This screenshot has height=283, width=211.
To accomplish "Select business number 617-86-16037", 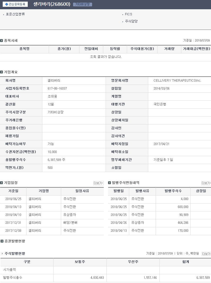I will (57, 89).
